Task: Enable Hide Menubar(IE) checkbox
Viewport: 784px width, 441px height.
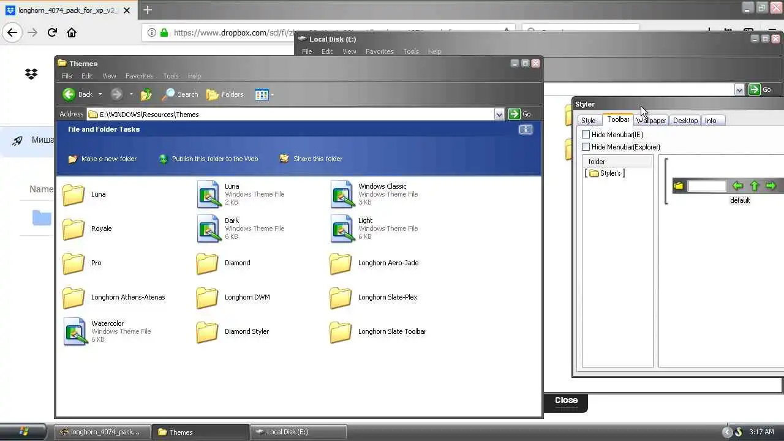Action: 586,135
